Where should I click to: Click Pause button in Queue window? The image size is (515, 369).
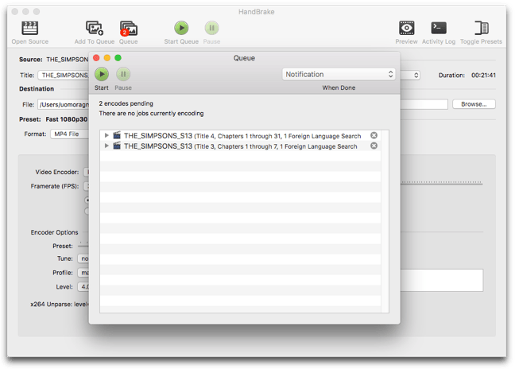pyautogui.click(x=123, y=74)
